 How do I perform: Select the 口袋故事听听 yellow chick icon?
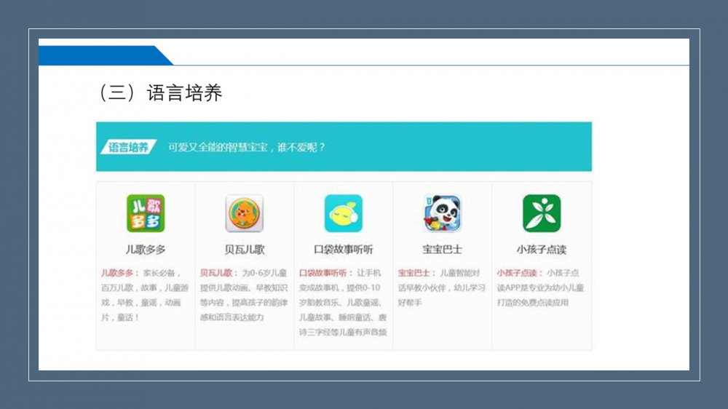343,213
